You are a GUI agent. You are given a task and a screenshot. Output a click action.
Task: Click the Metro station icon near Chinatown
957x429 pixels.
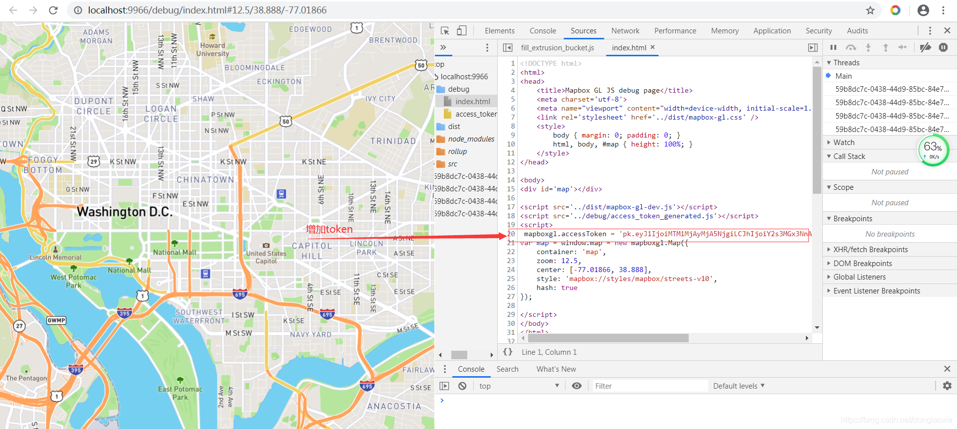[281, 194]
